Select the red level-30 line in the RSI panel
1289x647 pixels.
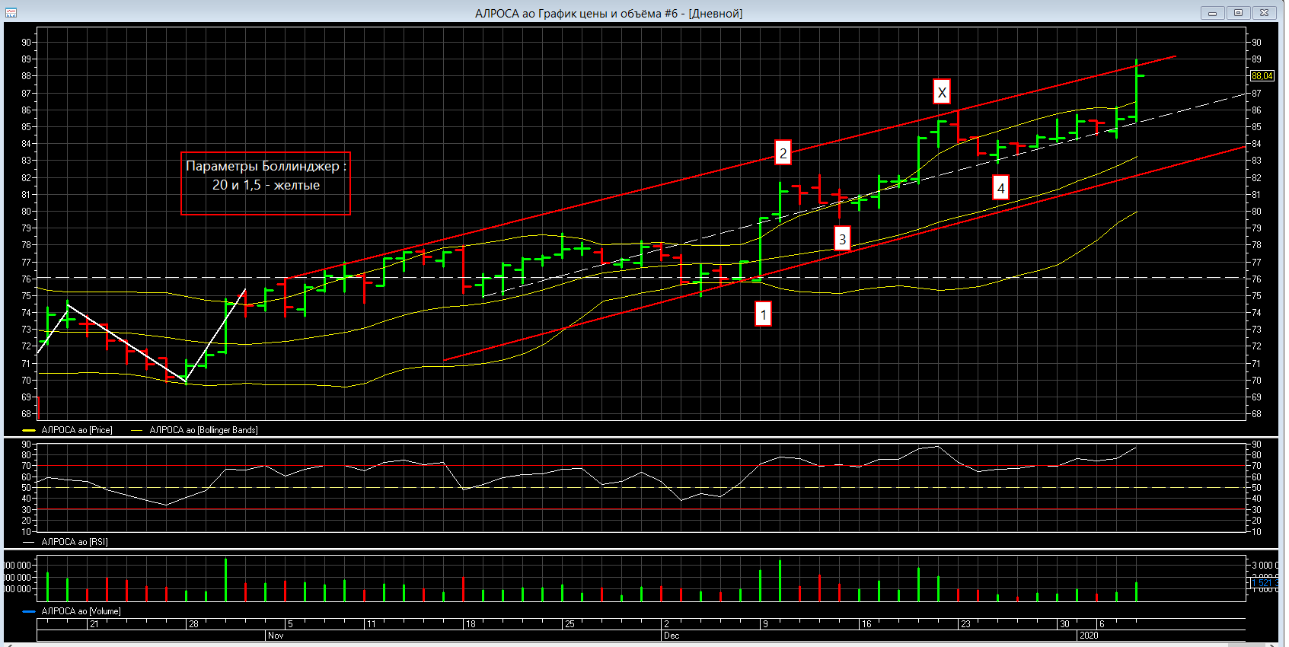(641, 509)
